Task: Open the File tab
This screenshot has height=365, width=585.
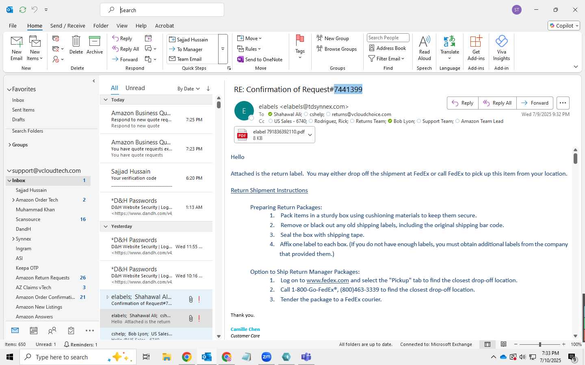Action: click(13, 26)
